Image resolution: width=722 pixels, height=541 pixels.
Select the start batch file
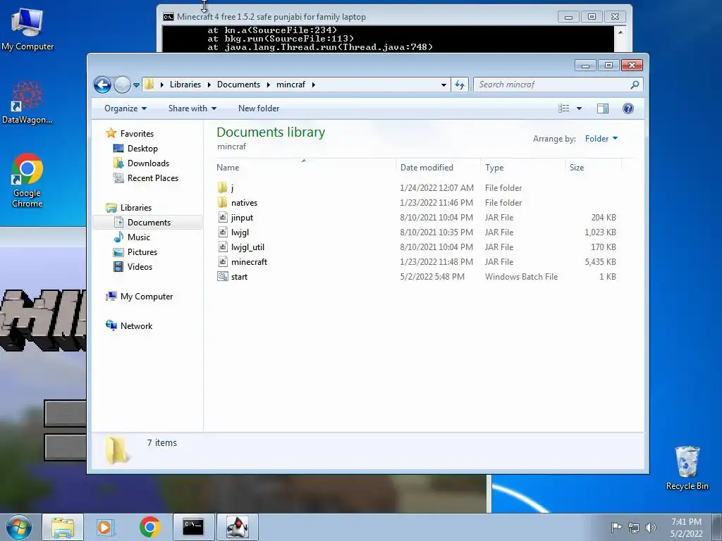point(239,276)
